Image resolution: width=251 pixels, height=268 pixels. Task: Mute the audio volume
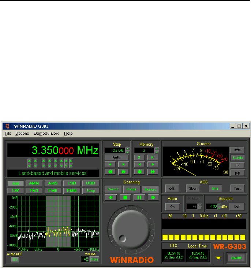(94, 259)
